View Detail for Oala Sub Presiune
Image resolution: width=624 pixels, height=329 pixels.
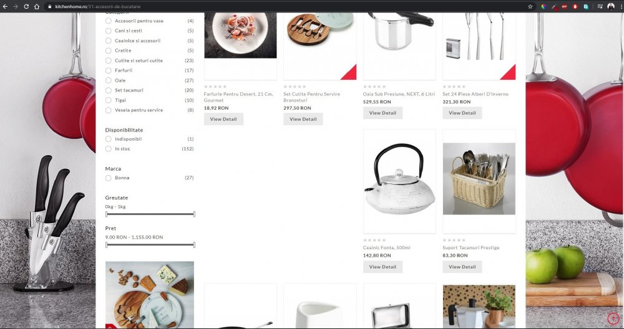[383, 113]
